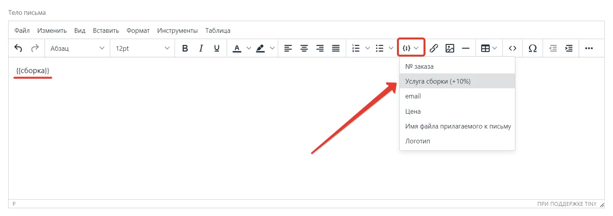The height and width of the screenshot is (216, 613).
Task: Select Услуга сборки (+10%) variable
Action: point(457,81)
